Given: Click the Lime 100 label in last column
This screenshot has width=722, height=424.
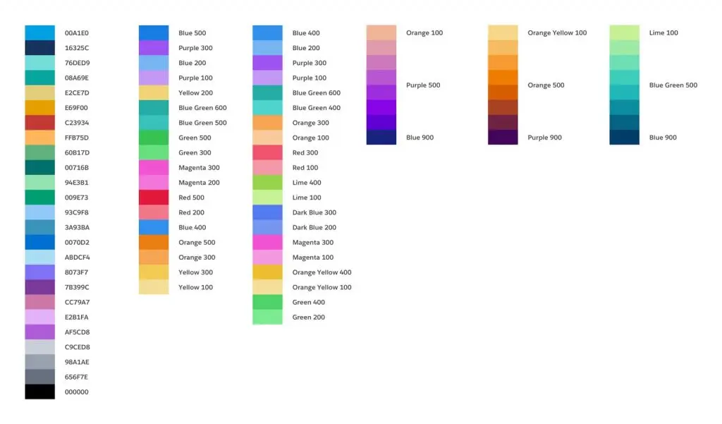Looking at the screenshot, I should (663, 32).
